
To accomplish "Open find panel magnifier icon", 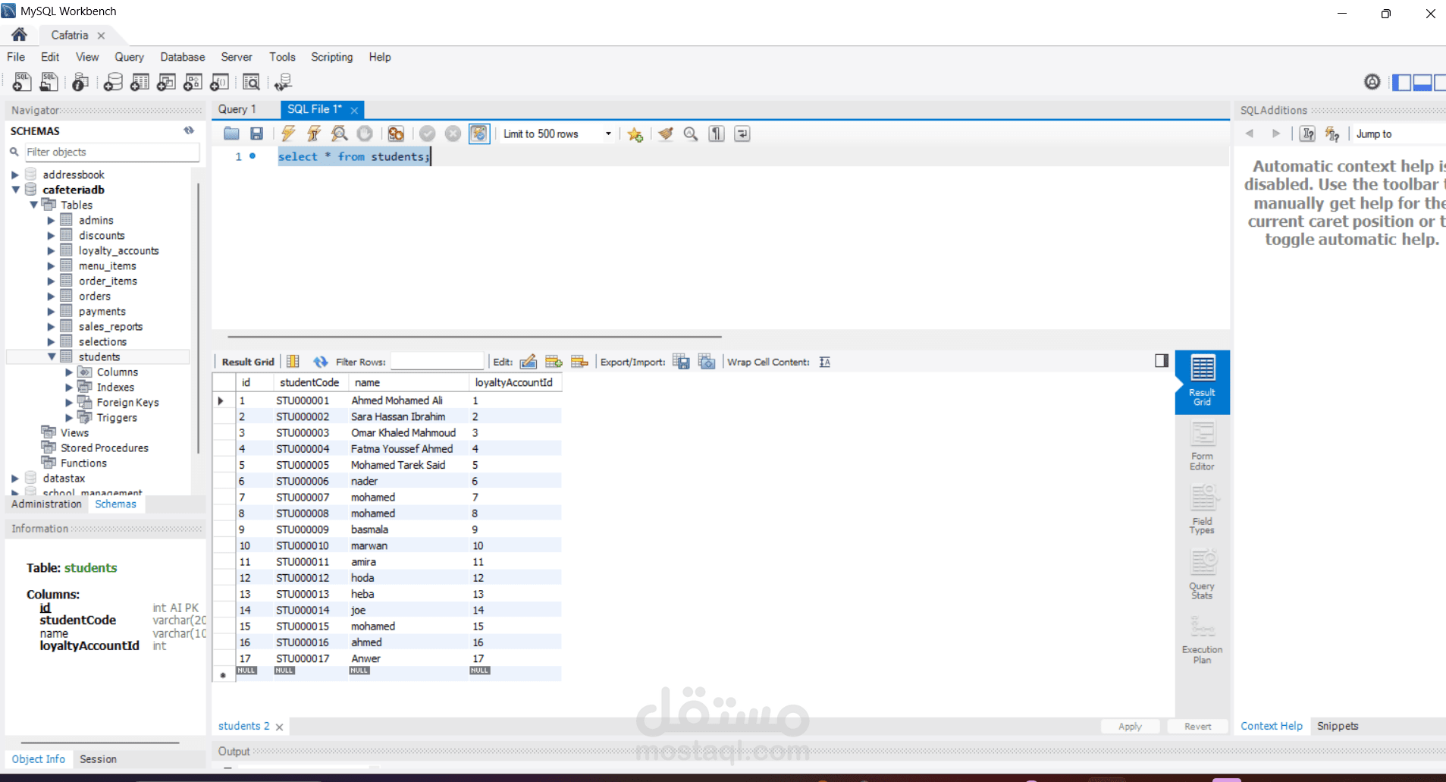I will pos(691,133).
